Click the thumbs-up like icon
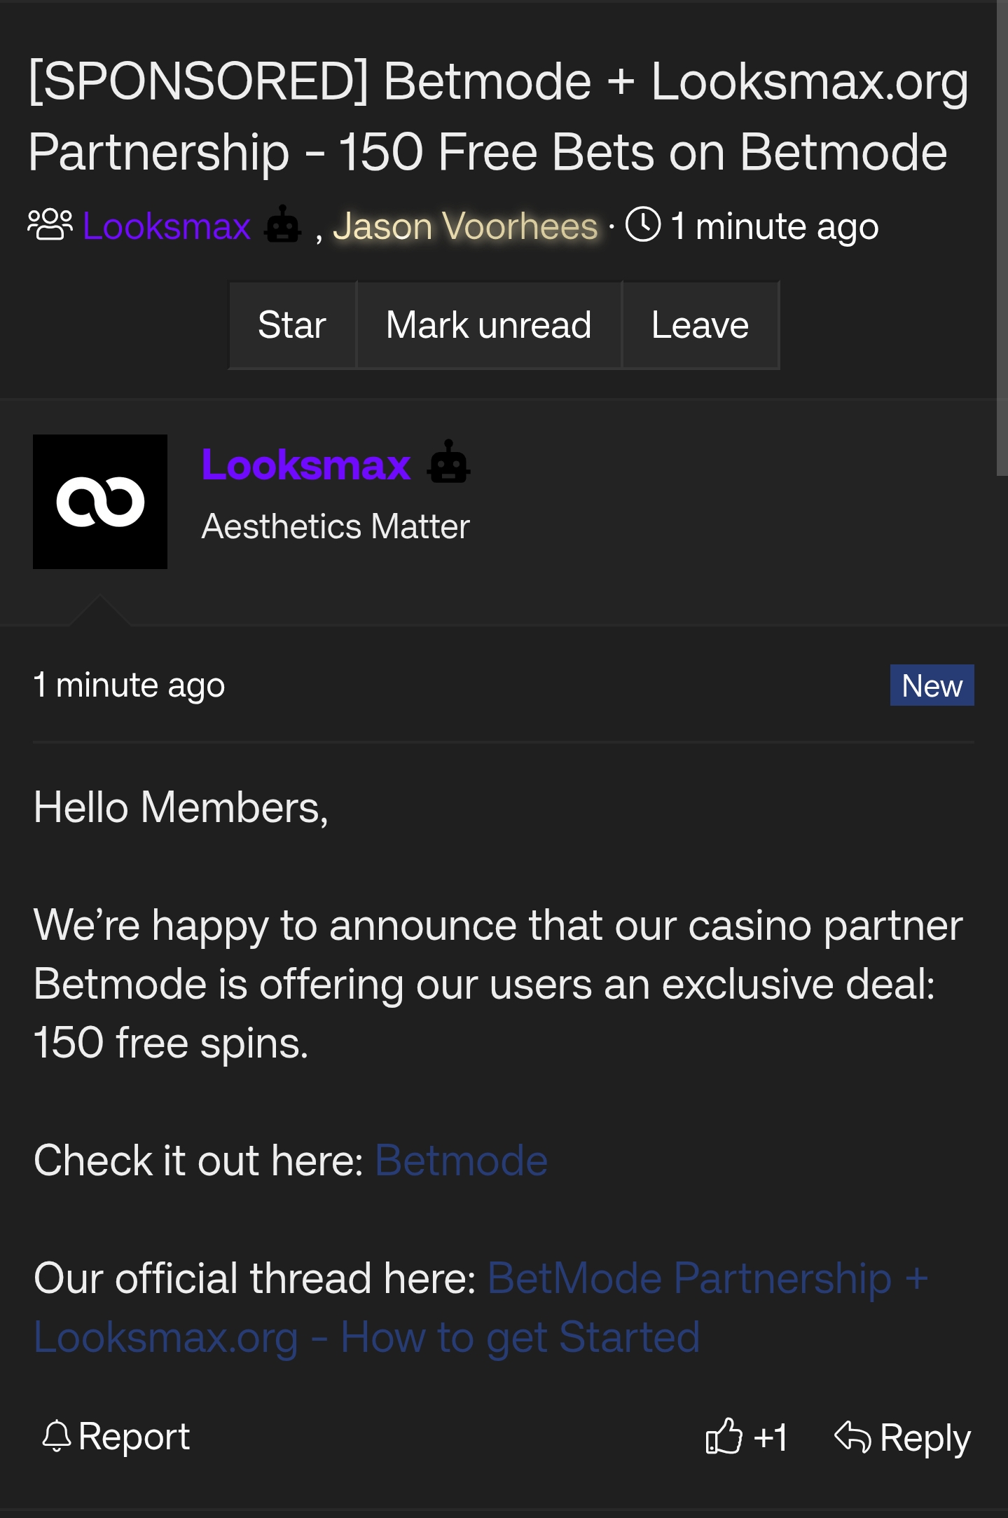The image size is (1008, 1518). (724, 1436)
